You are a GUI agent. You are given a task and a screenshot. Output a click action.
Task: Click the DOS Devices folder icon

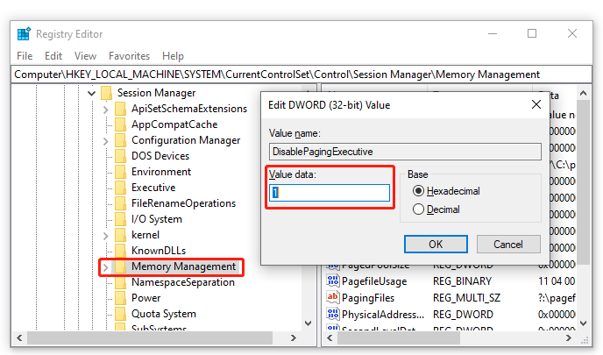click(120, 156)
